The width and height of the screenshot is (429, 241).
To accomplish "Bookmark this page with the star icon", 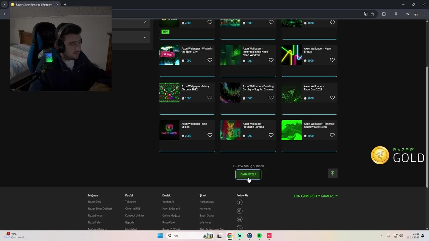I will pos(373,14).
